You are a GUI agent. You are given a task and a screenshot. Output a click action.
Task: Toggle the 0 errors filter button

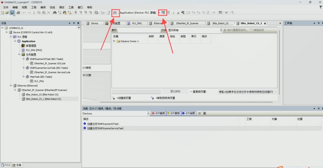[158, 113]
